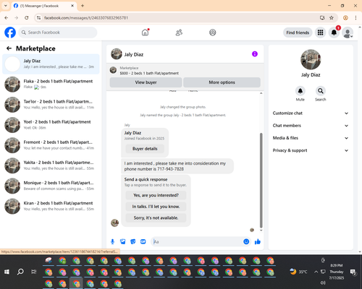
Task: Open the taskbar weather widget showing 35°C
Action: point(298,272)
